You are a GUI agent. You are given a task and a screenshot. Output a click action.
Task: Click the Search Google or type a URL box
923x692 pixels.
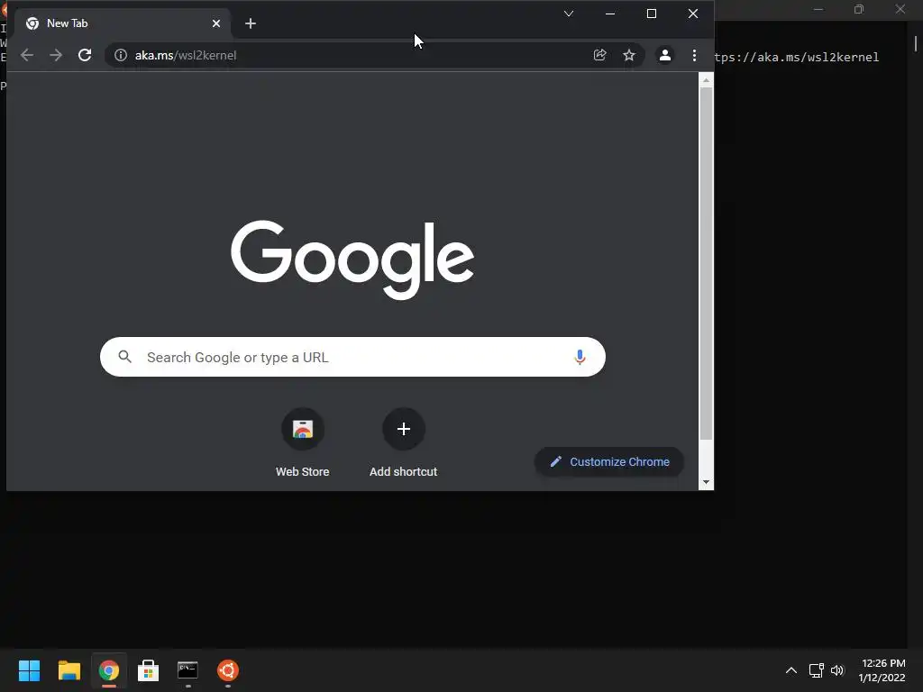tap(352, 357)
